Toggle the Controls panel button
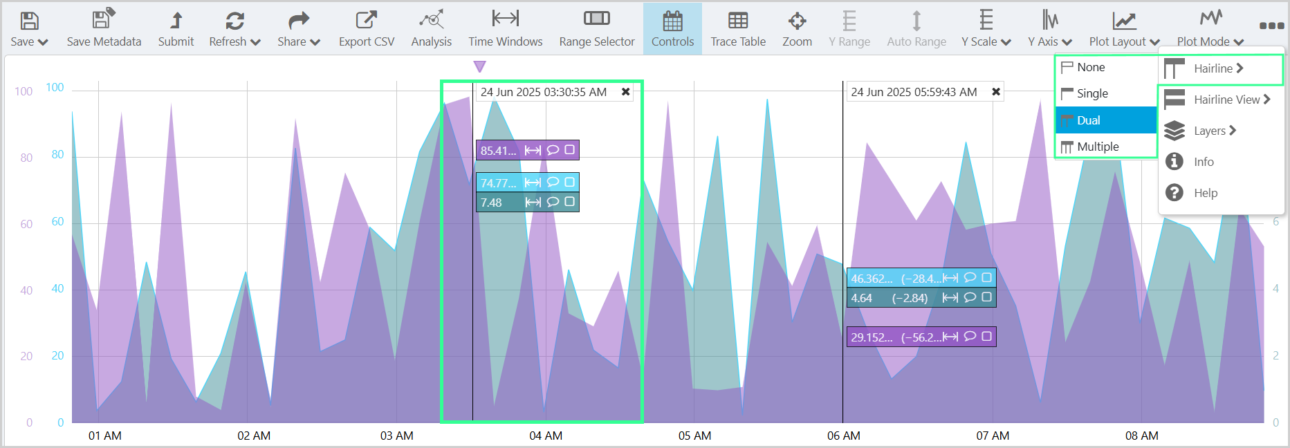The width and height of the screenshot is (1290, 448). pyautogui.click(x=672, y=28)
